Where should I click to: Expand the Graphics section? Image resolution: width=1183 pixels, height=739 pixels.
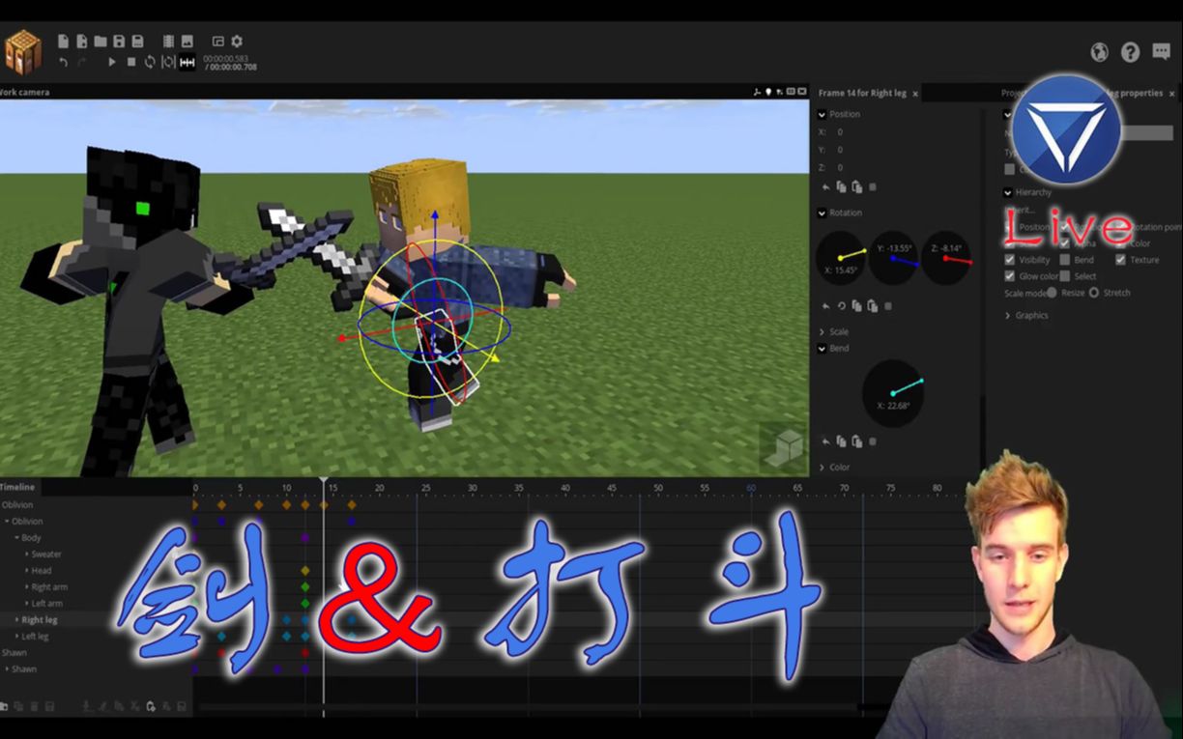click(1008, 315)
